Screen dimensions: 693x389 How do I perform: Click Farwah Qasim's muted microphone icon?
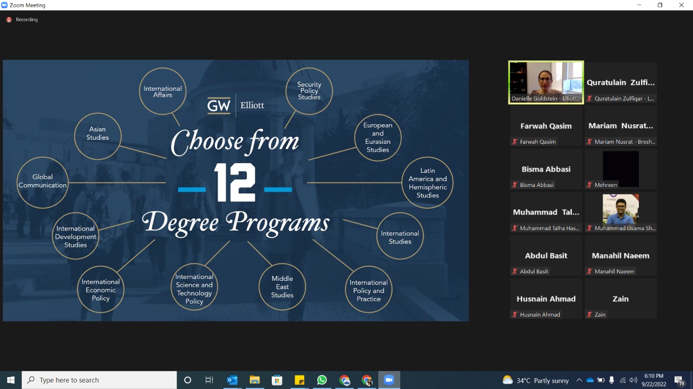tap(515, 142)
